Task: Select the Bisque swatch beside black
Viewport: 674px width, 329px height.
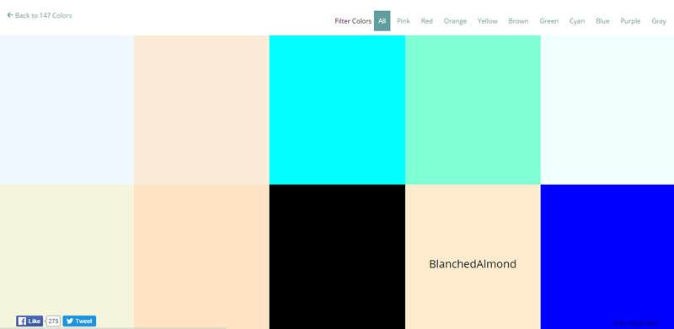Action: [201, 256]
